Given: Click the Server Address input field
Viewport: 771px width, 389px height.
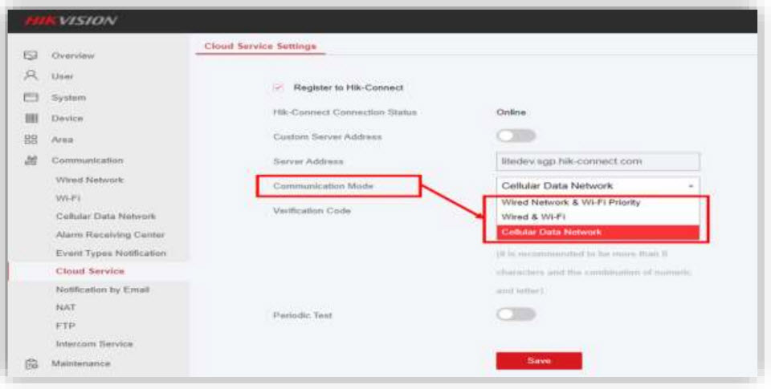Looking at the screenshot, I should point(598,161).
